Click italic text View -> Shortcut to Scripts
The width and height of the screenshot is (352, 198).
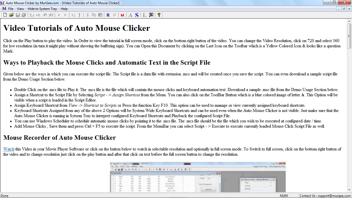93,105
